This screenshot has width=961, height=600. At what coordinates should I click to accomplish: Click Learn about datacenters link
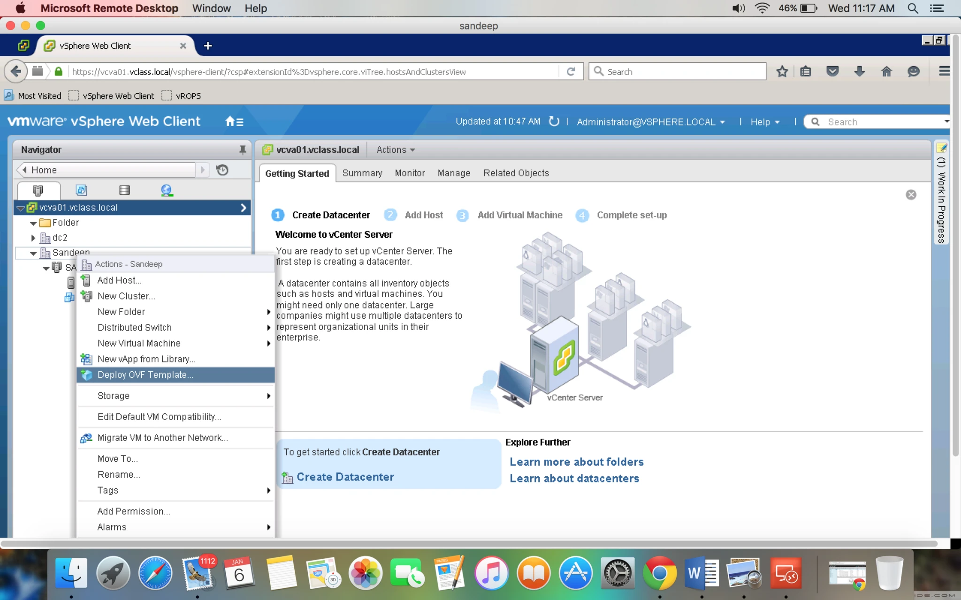[x=574, y=479]
